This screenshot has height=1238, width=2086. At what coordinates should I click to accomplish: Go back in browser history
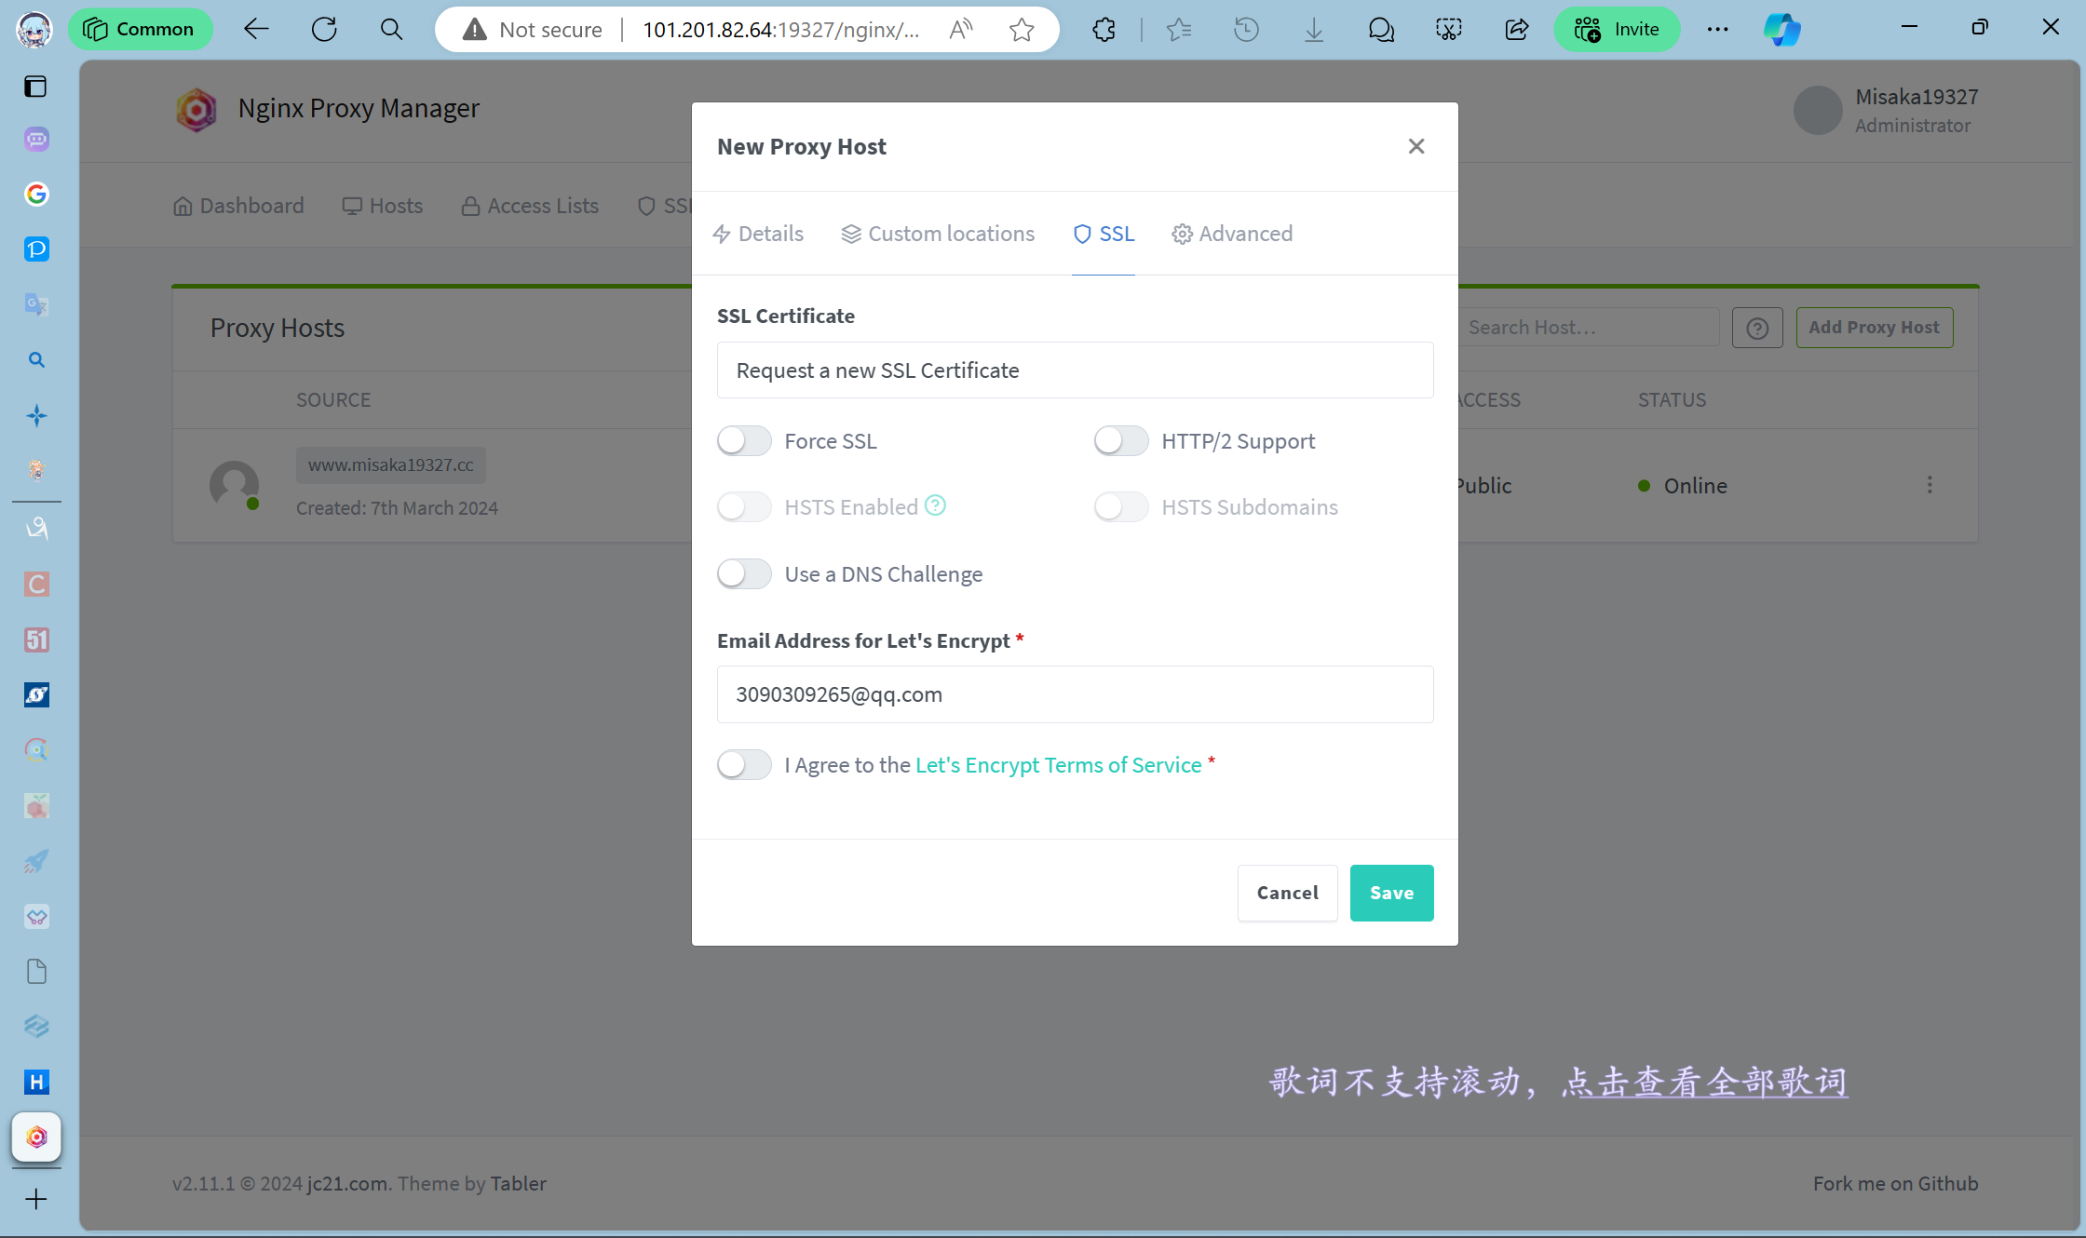tap(256, 29)
